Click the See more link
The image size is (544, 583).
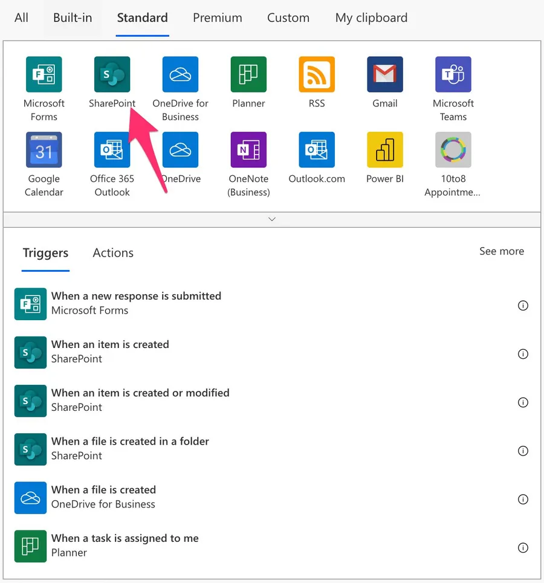tap(501, 251)
